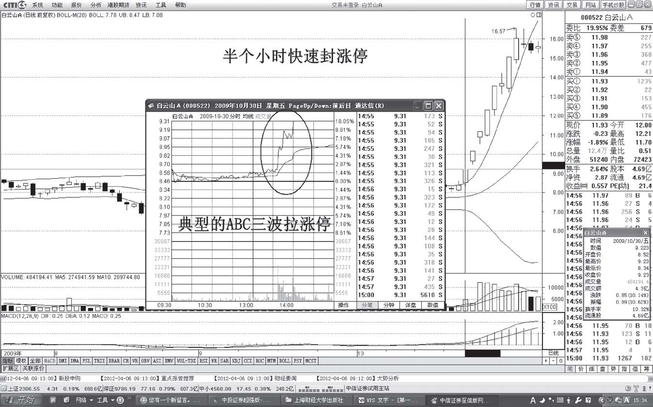Click the 新股申购 news headline
Screen dimensions: 653x407
click(x=69, y=378)
